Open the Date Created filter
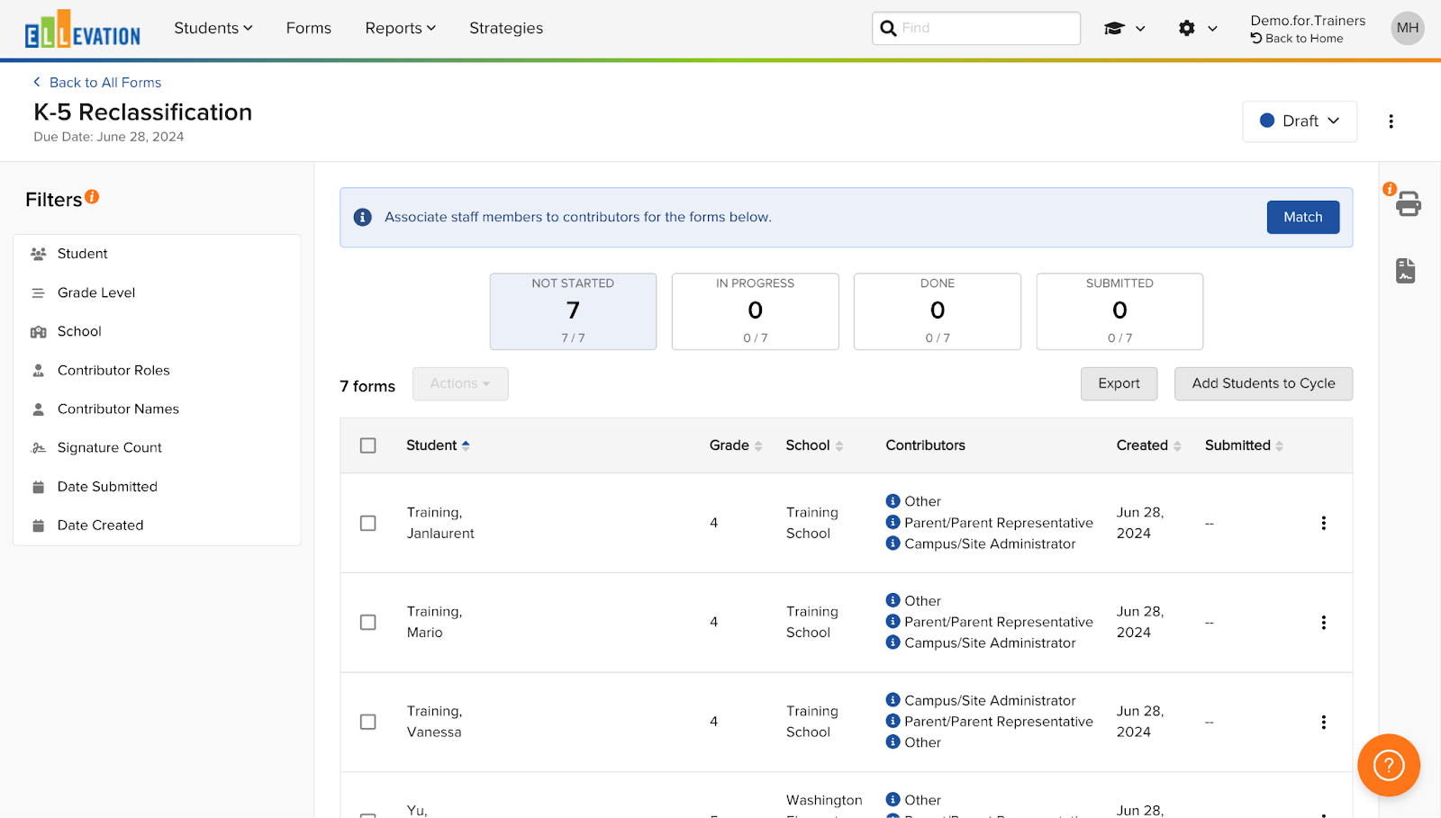 click(x=157, y=526)
